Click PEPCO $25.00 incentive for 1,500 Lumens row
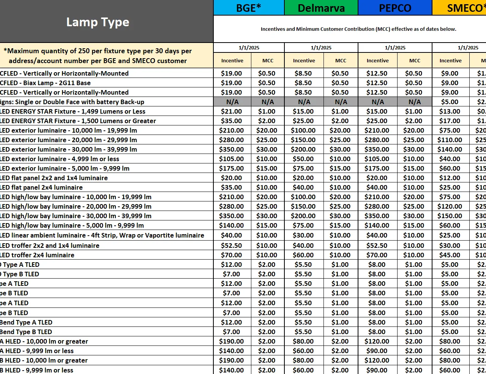Viewport: 486px width, 374px height. [x=377, y=121]
